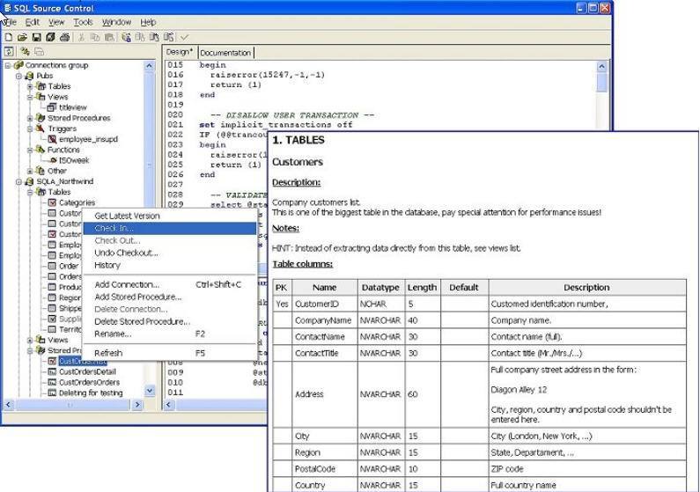
Task: Switch to the Documentation tab
Action: [225, 53]
